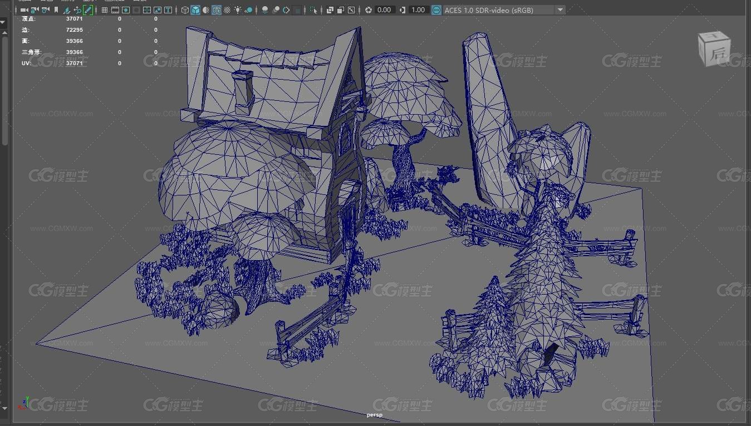Viewport: 751px width, 426px height.
Task: Toggle the Lock Camera icon
Action: pyautogui.click(x=35, y=10)
